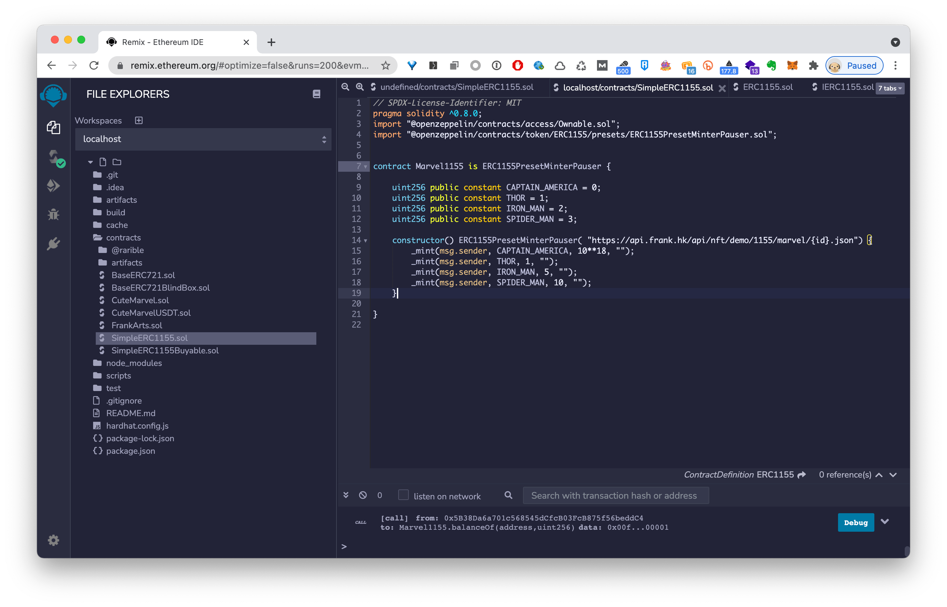Image resolution: width=947 pixels, height=607 pixels.
Task: Switch to undefined/contracts/SimpleERC1155.sol tab
Action: [x=456, y=87]
